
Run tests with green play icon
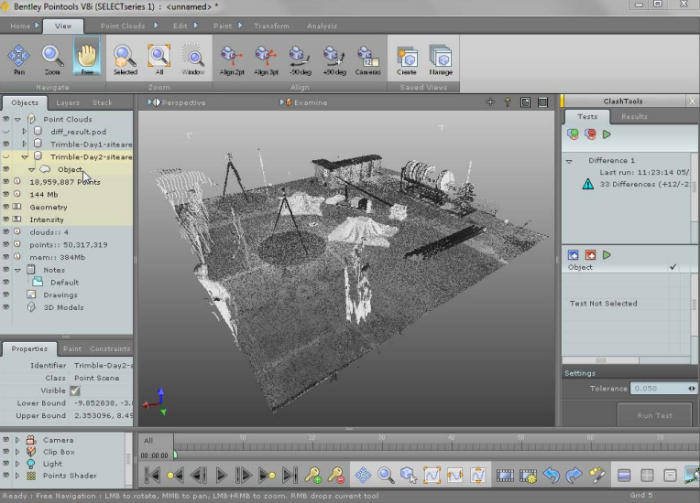click(x=607, y=134)
